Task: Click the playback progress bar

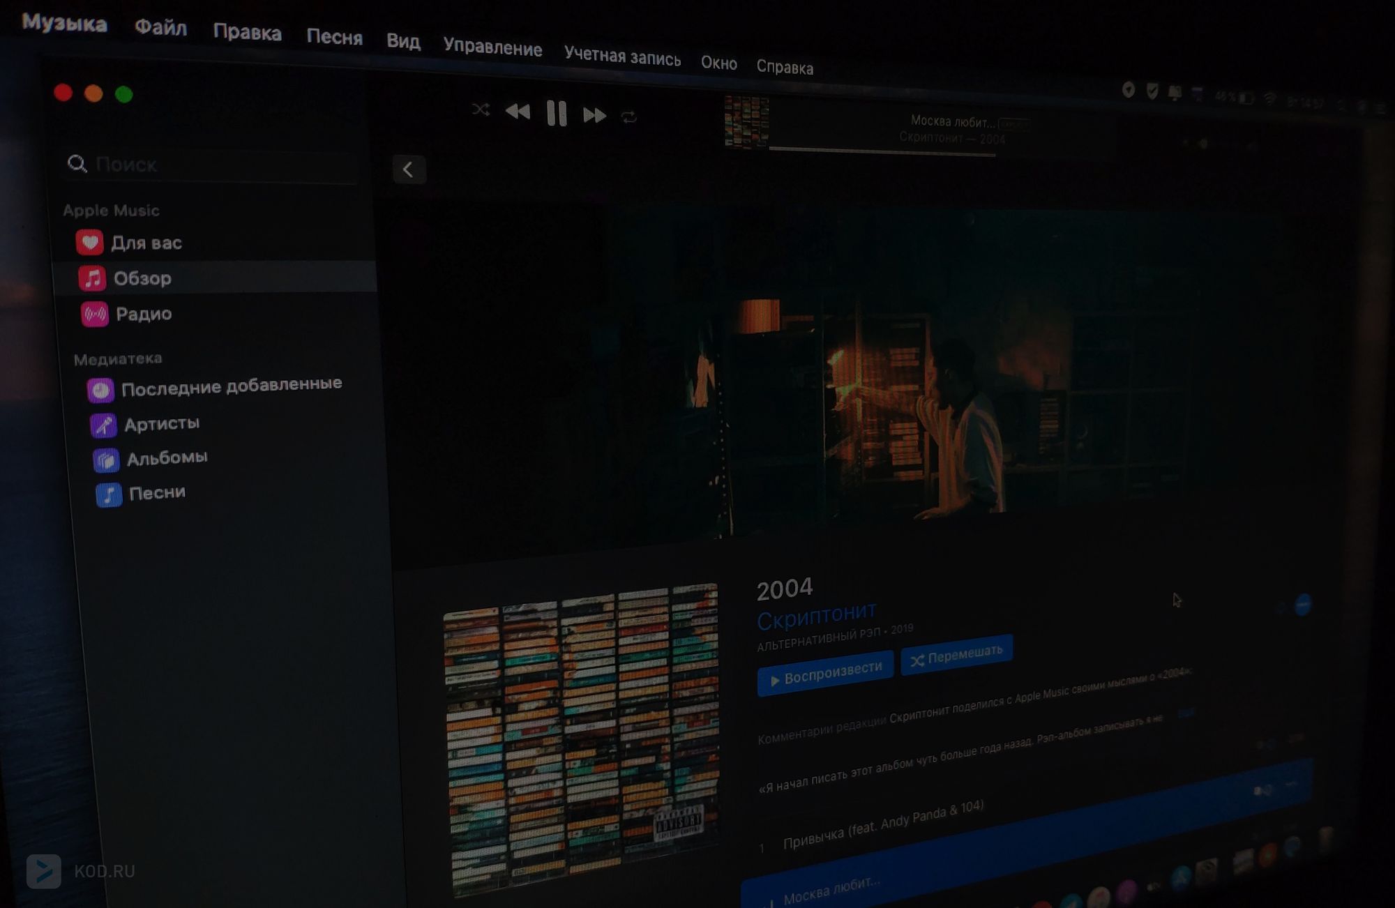Action: 882,151
